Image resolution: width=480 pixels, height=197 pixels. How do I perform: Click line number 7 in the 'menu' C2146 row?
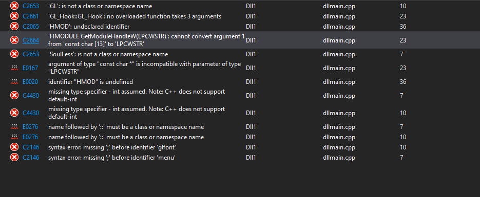(401, 158)
